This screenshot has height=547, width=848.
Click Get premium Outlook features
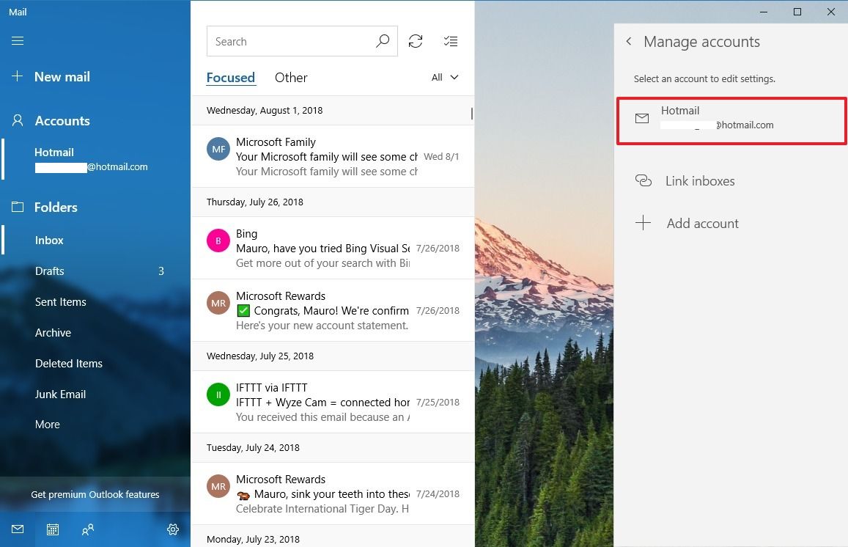point(95,494)
